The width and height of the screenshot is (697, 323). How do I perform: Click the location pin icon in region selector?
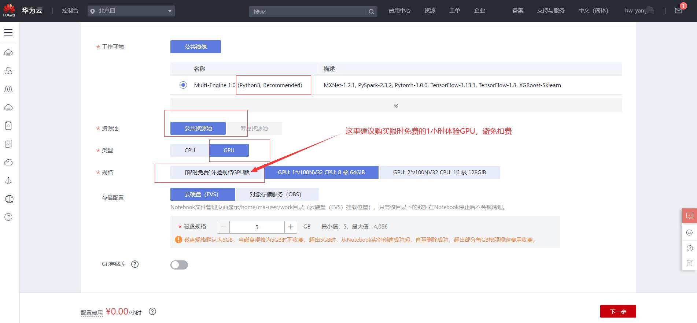coord(93,11)
